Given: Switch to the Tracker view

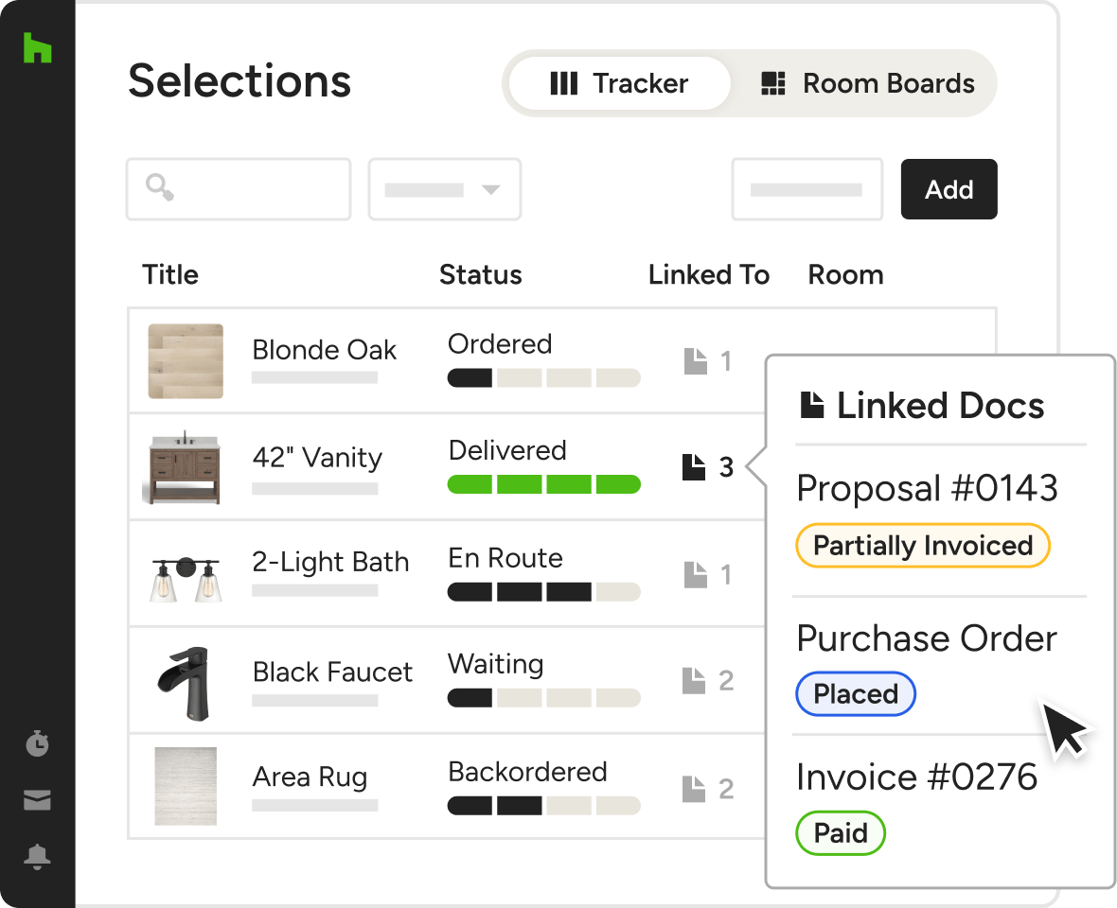Looking at the screenshot, I should coord(619,83).
